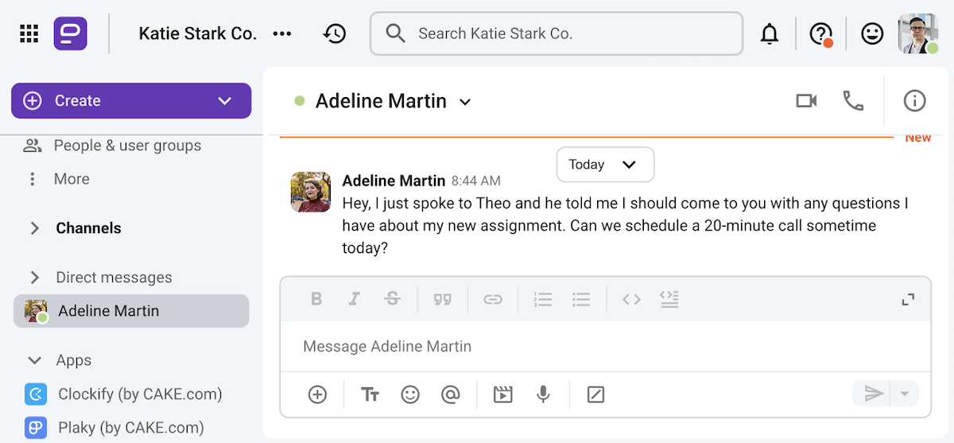Open the apps grid launcher
The image size is (954, 443).
coord(29,33)
